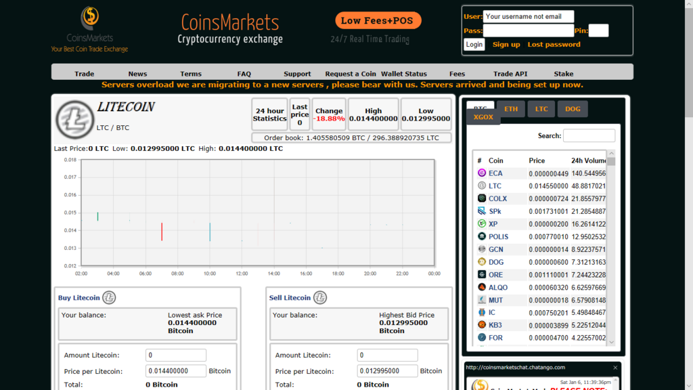Click the Highest Bid Price value 0.012995000
693x390 pixels.
point(403,323)
